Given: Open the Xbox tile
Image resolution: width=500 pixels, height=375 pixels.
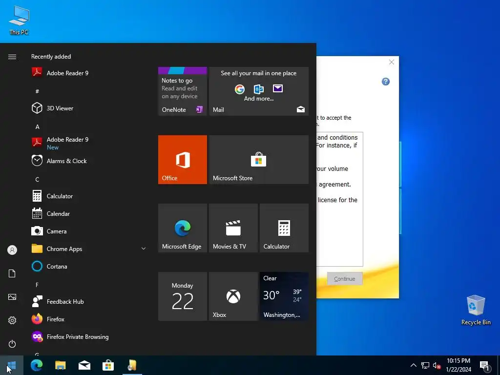Looking at the screenshot, I should (233, 296).
